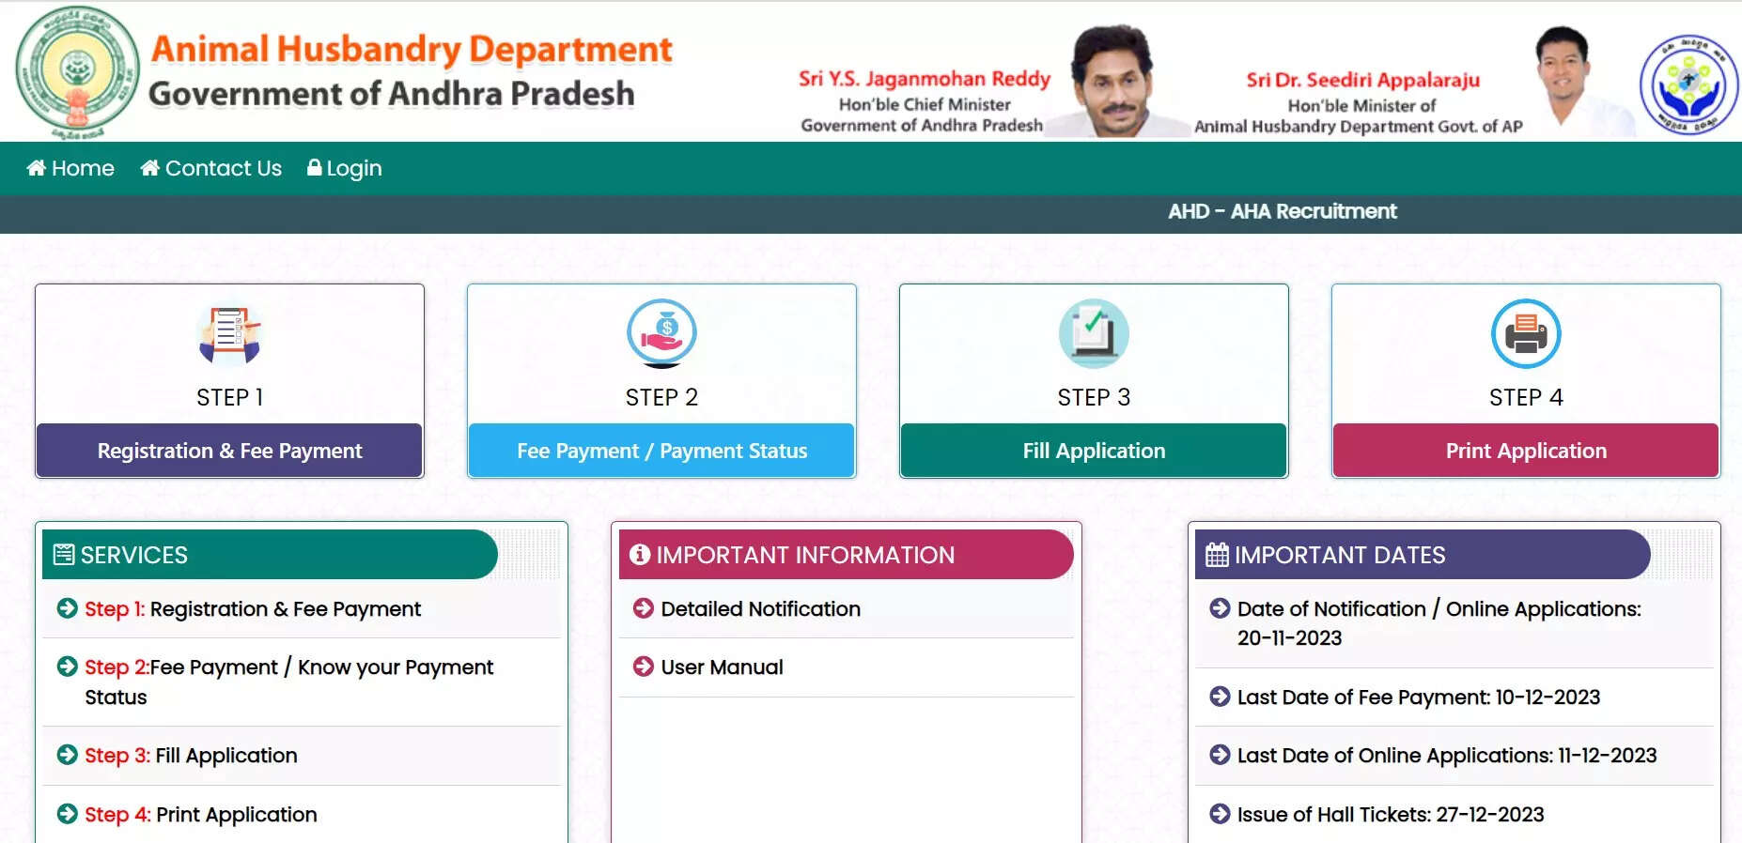Open Step 4: Print Application service link

tap(201, 815)
